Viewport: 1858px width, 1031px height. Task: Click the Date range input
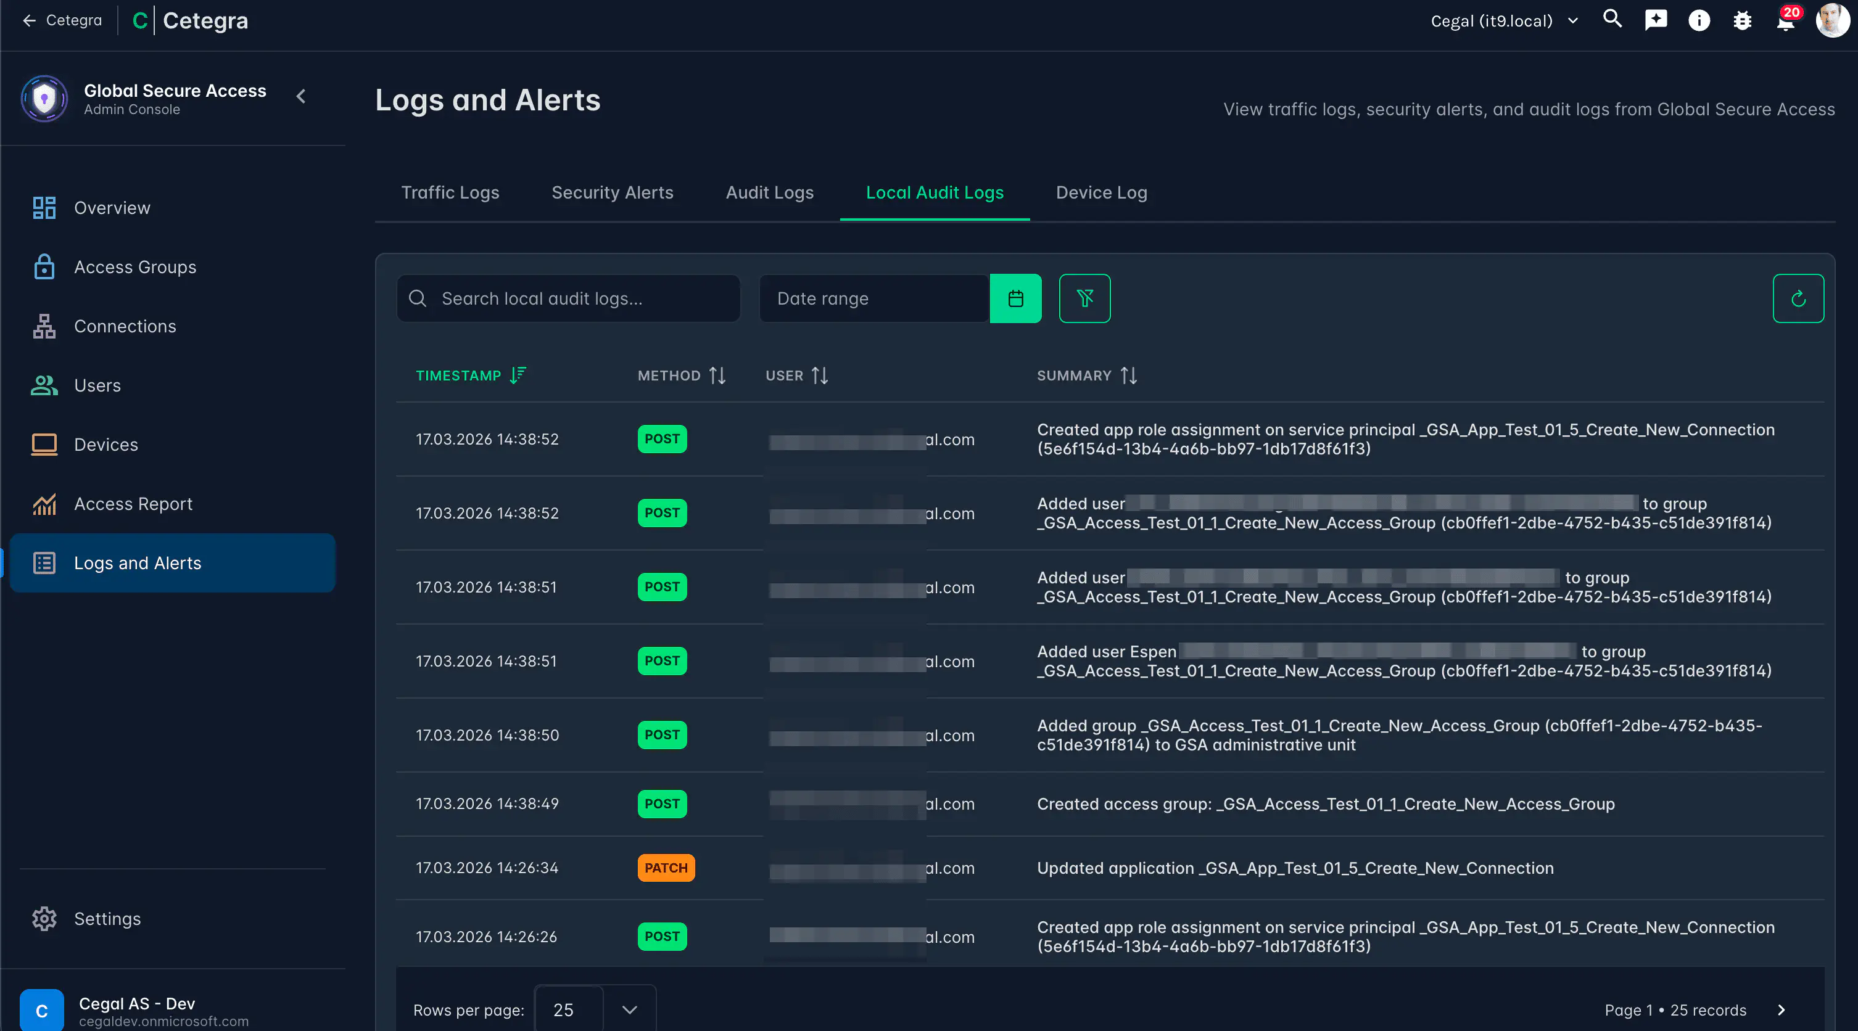(x=874, y=298)
